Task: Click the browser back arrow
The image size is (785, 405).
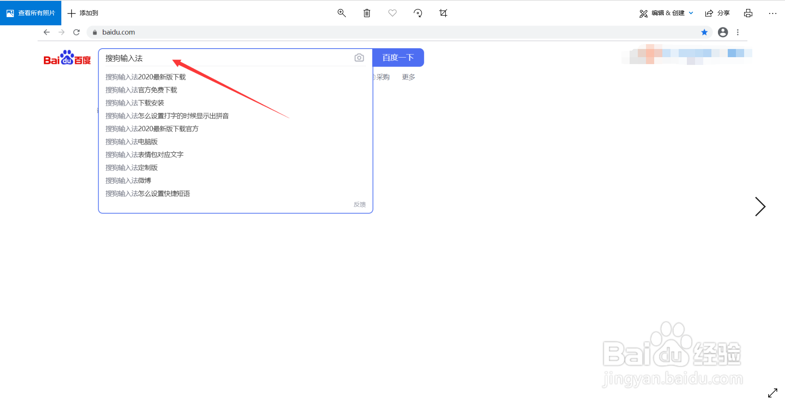Action: click(47, 32)
